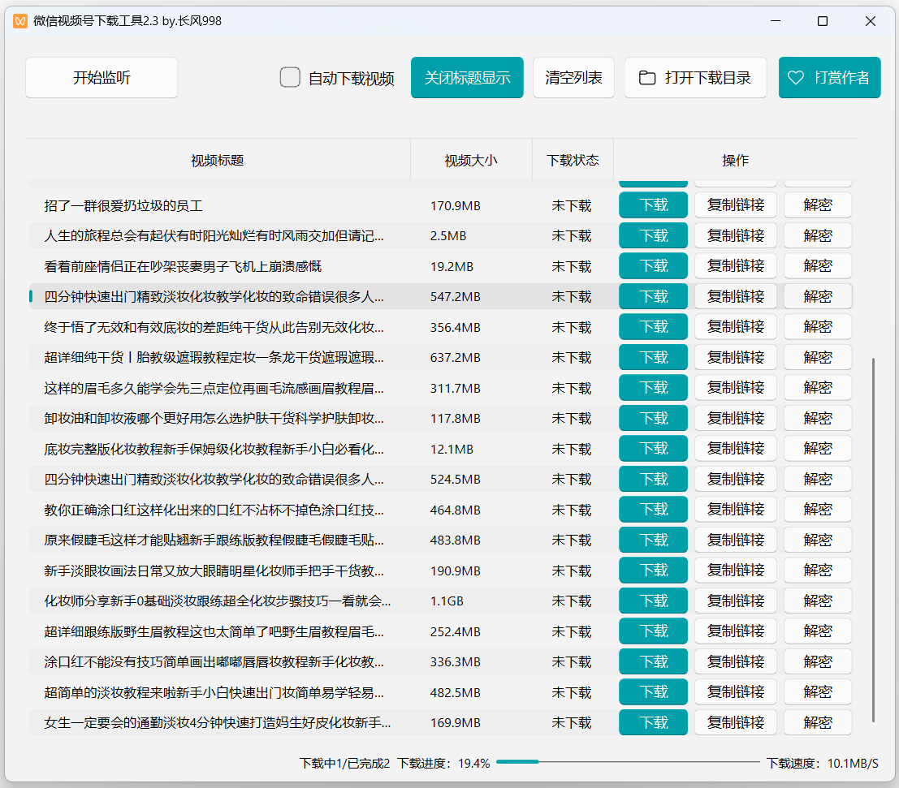This screenshot has width=899, height=788.
Task: Copy link for the 看着前座情侣 video
Action: click(735, 265)
